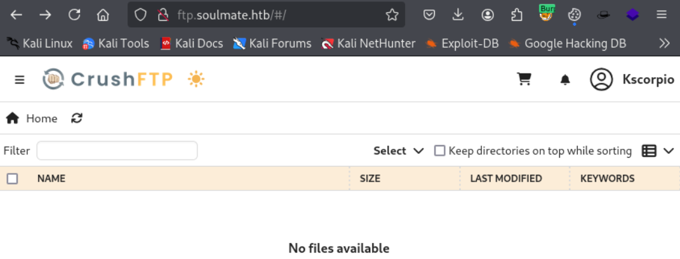Image resolution: width=680 pixels, height=259 pixels.
Task: Click the CrushFTP logo
Action: pos(107,80)
